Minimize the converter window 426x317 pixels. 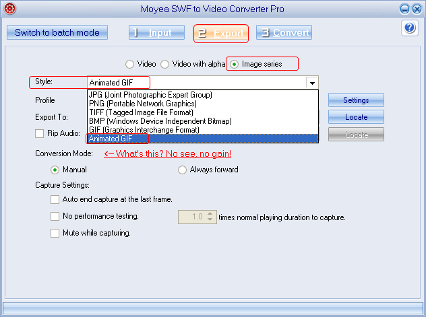click(404, 9)
